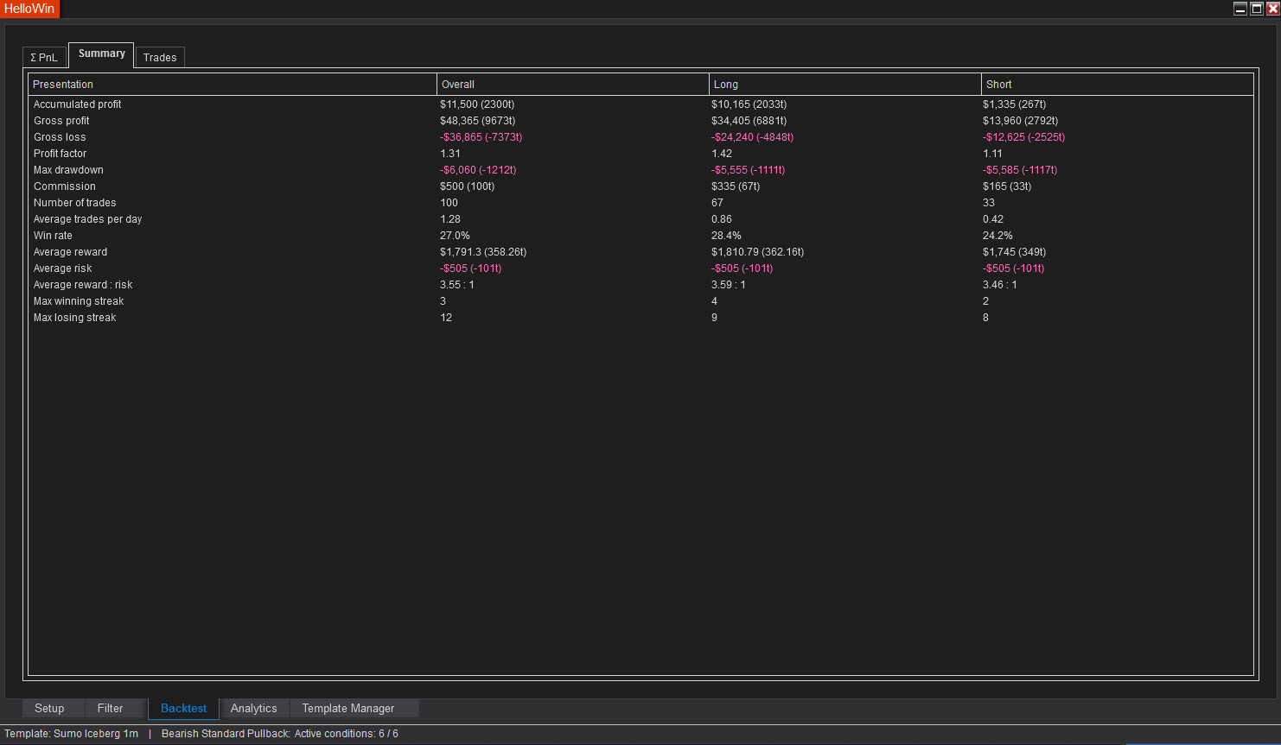The height and width of the screenshot is (745, 1281).
Task: Maximize the HelloWin window
Action: click(1257, 9)
